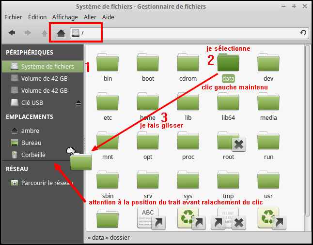Select Bureau in sidebar places
Screen dimensions: 313x245
coord(31,143)
